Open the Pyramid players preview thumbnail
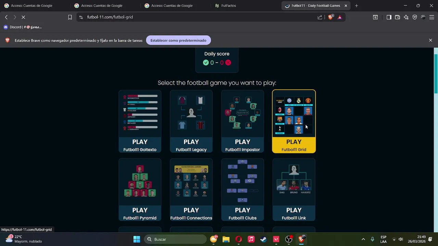The width and height of the screenshot is (438, 246). 140,182
